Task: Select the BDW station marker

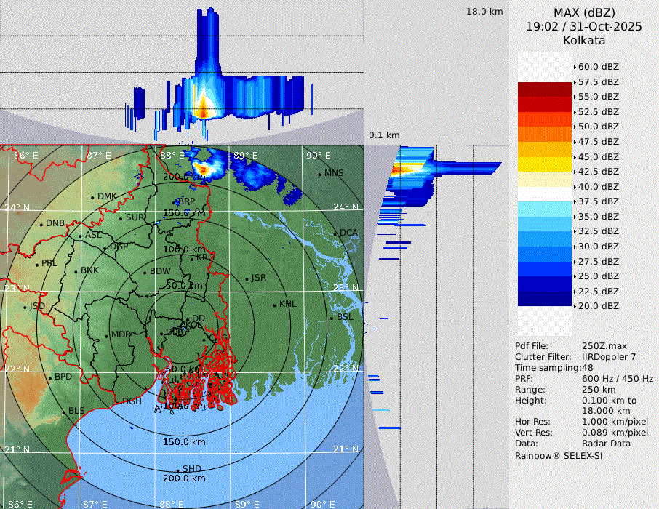Action: 145,272
